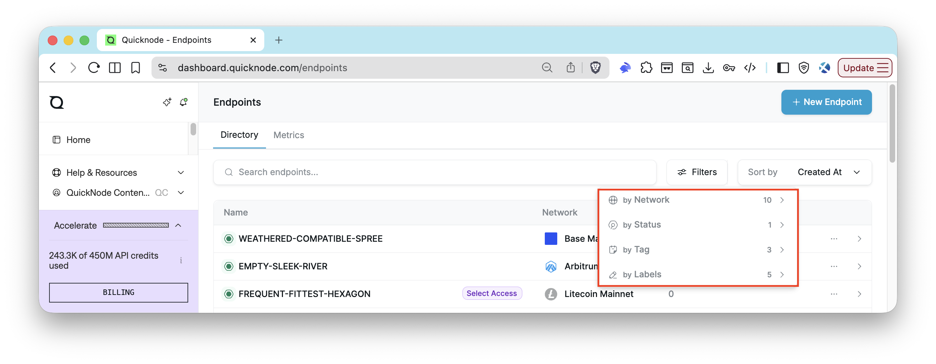
Task: Open more options for WEATHERED-COMPATIBLE-SPREE
Action: [834, 238]
